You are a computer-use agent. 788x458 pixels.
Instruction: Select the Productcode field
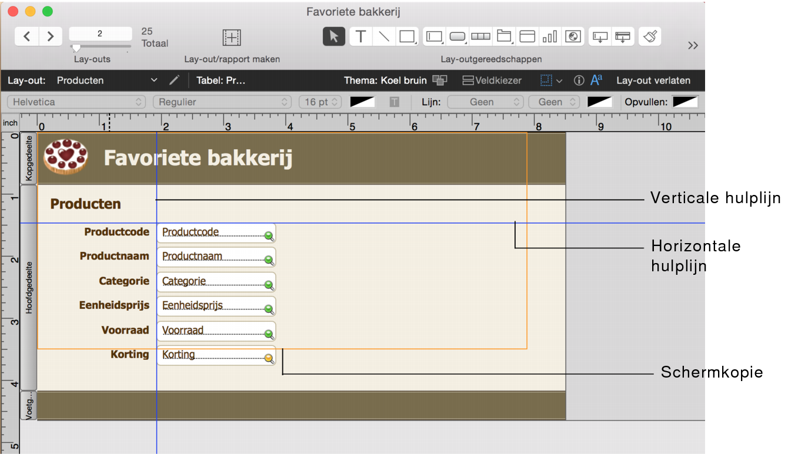coord(216,233)
